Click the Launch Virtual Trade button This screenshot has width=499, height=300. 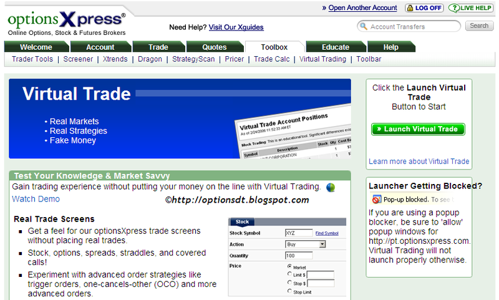[418, 129]
